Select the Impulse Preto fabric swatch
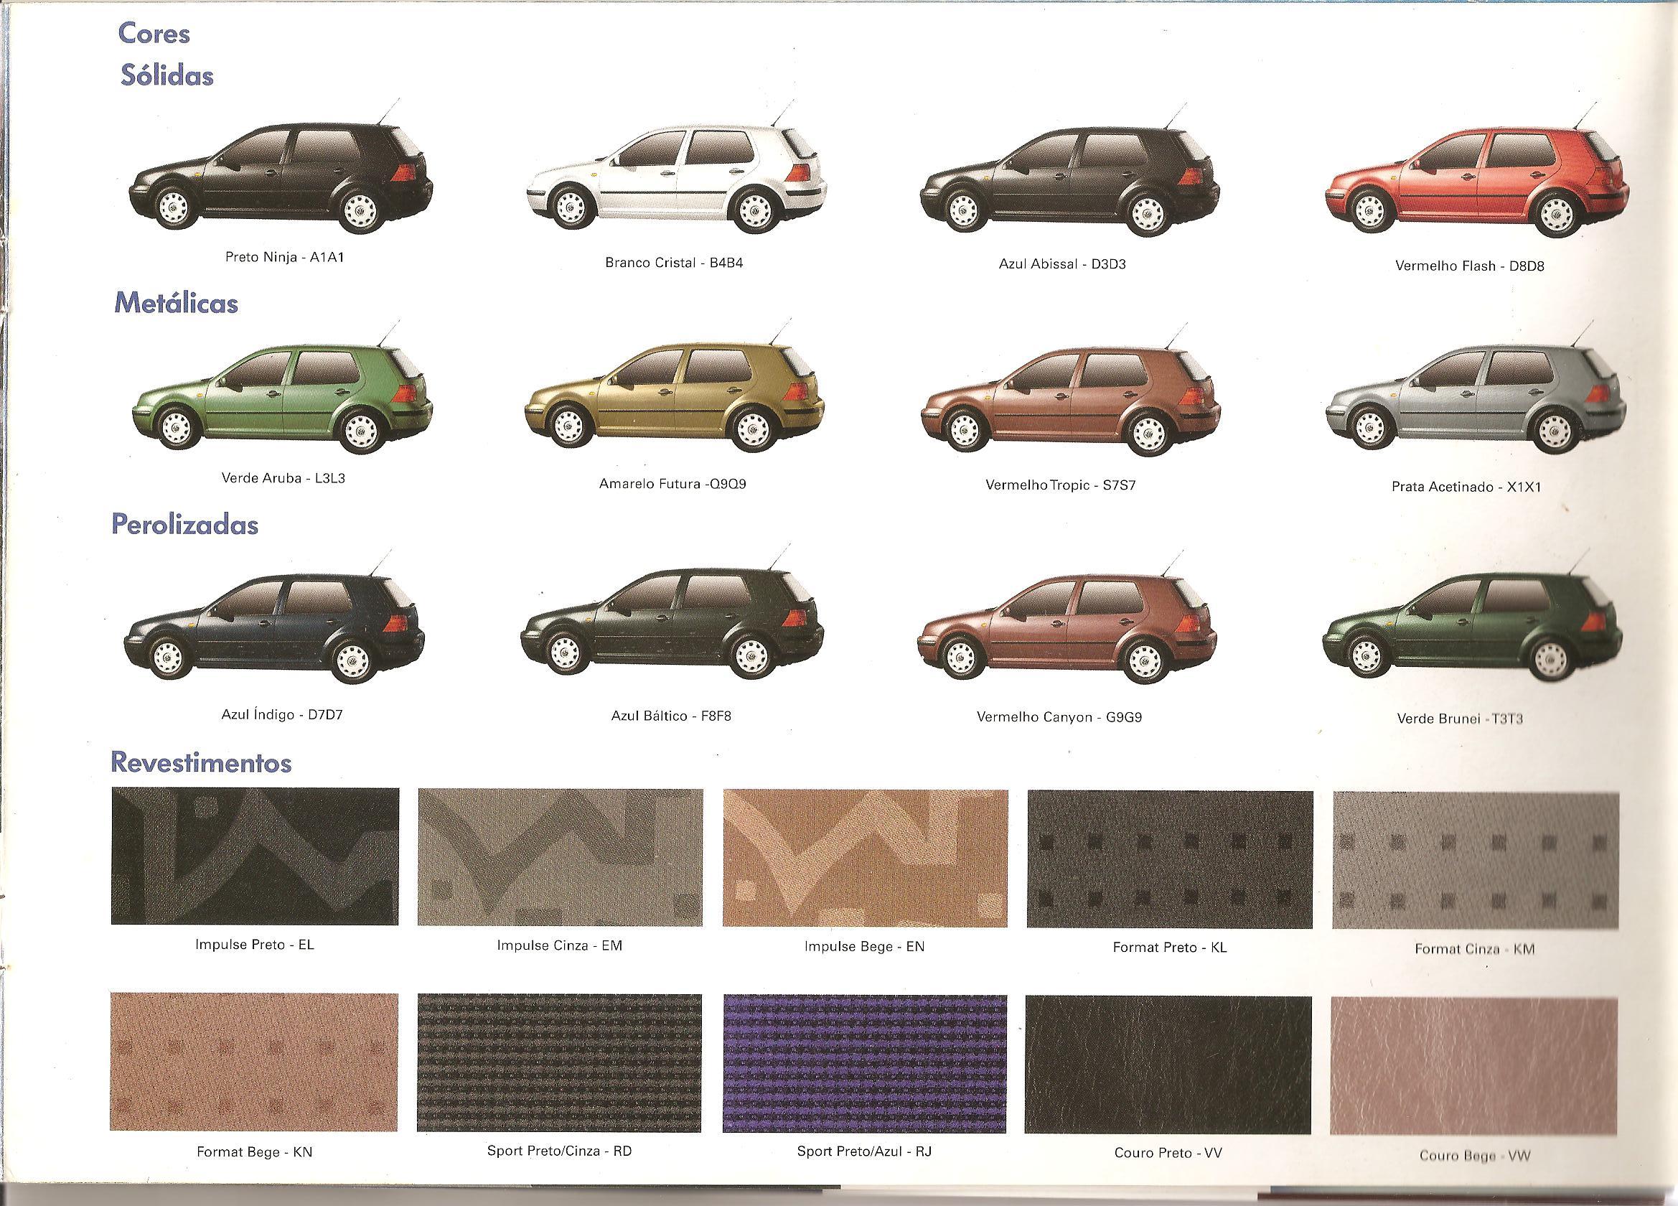Image resolution: width=1678 pixels, height=1206 pixels. [x=255, y=856]
